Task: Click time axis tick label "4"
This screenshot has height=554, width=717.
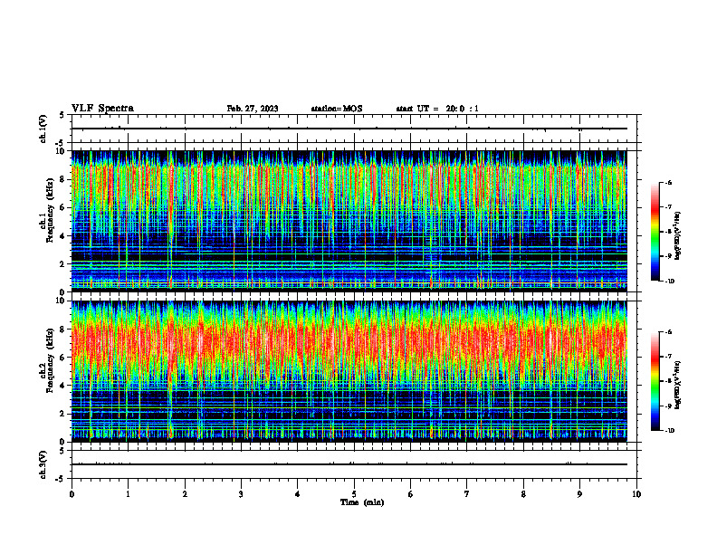Action: (298, 494)
